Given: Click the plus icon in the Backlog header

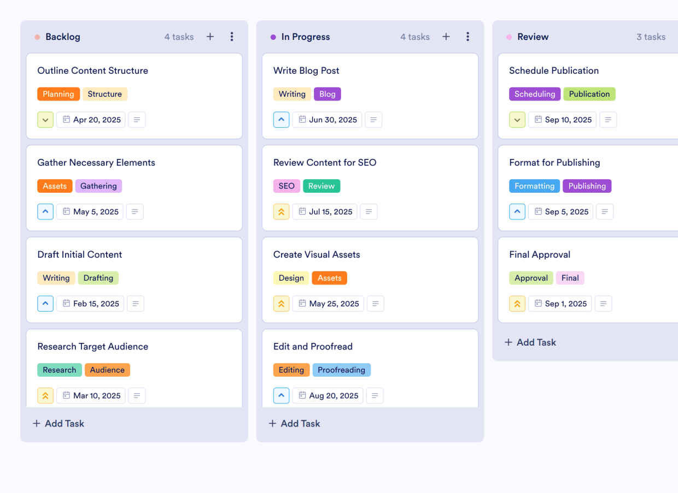Looking at the screenshot, I should click(210, 37).
